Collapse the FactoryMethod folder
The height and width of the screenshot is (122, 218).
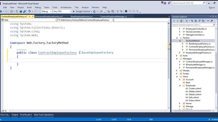180,41
